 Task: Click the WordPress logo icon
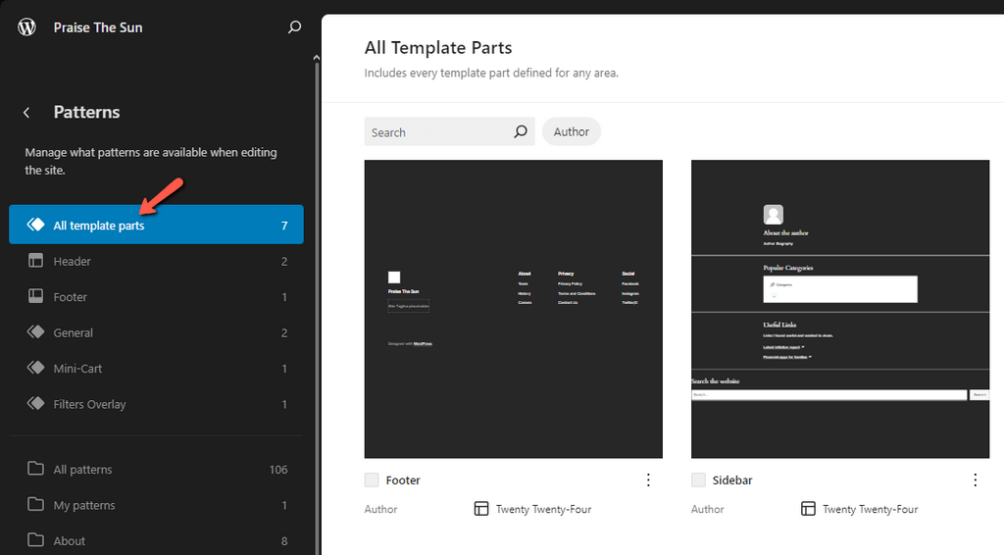click(x=26, y=26)
